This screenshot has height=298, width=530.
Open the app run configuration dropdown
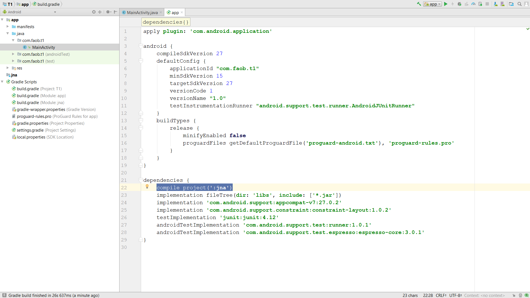pos(433,4)
